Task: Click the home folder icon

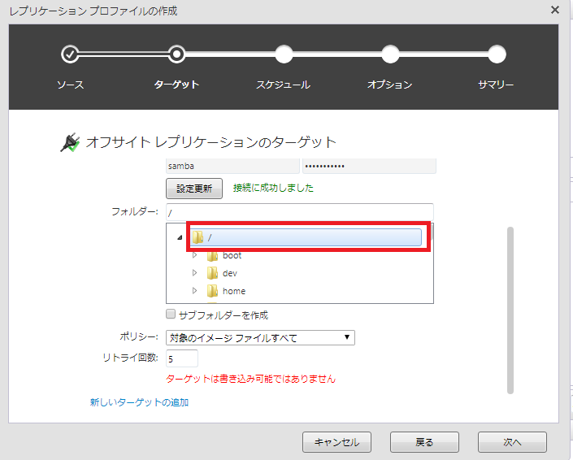Action: point(212,291)
